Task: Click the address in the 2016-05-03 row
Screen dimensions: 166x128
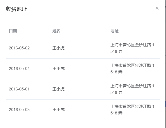Action: pyautogui.click(x=132, y=110)
